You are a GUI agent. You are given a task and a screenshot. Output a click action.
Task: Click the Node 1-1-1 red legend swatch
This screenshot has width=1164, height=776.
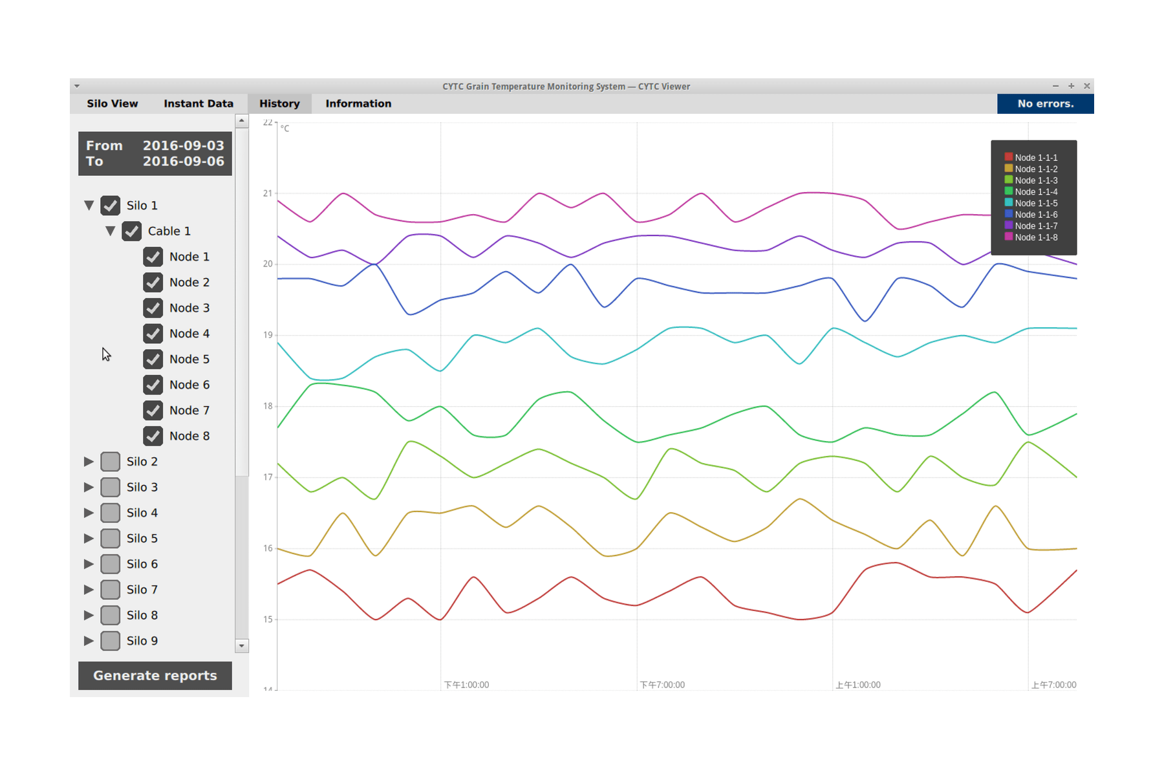[x=1009, y=157]
